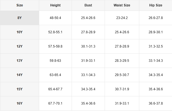Select the 27.8-28.9 bust cell for 10Y

tap(88, 32)
